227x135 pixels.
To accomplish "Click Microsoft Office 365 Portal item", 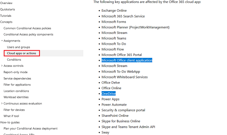I will click(x=122, y=55).
